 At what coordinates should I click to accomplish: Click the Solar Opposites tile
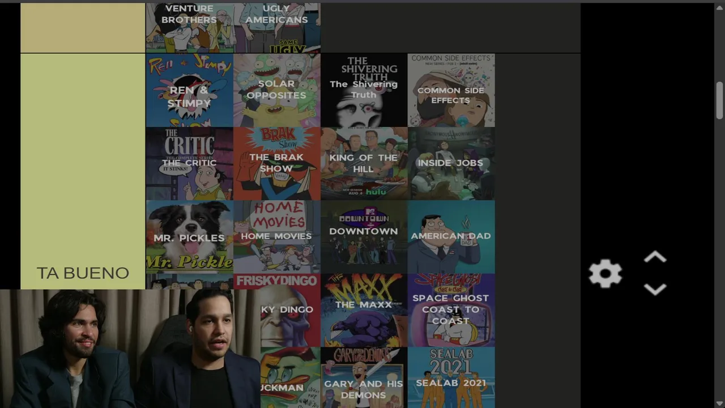277,90
